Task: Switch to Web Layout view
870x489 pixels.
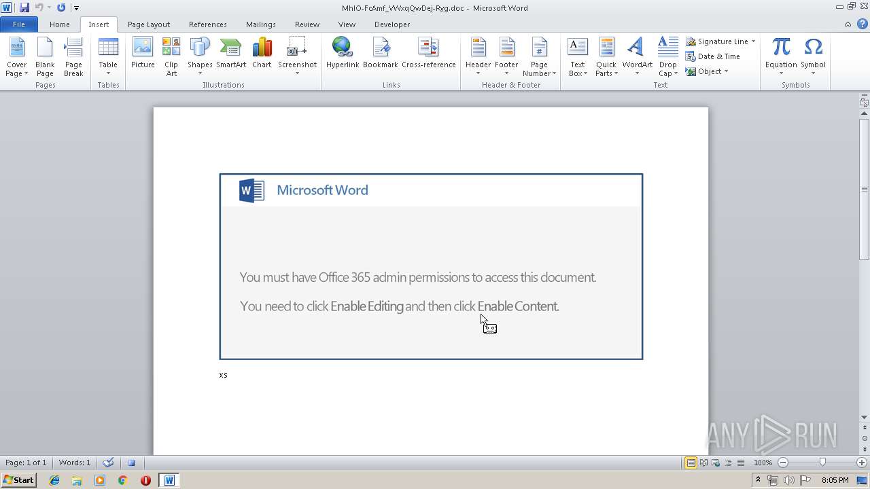Action: [716, 463]
